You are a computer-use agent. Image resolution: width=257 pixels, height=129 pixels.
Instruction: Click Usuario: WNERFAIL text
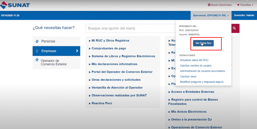[189, 35]
